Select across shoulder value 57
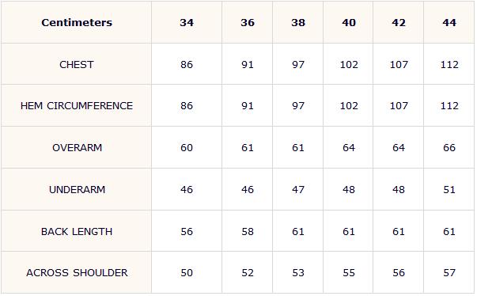 coord(449,273)
